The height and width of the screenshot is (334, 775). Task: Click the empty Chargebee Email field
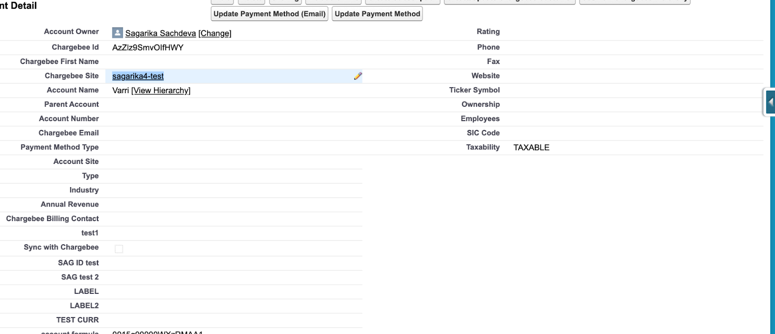coord(232,133)
